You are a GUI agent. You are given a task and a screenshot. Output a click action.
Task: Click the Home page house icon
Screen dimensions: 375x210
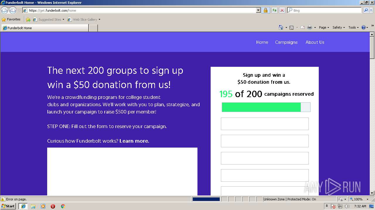click(x=281, y=27)
